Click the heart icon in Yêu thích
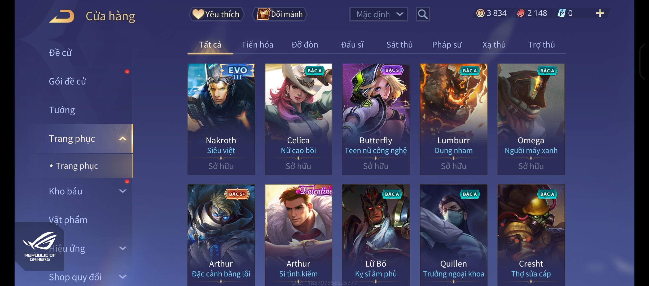 coord(198,14)
